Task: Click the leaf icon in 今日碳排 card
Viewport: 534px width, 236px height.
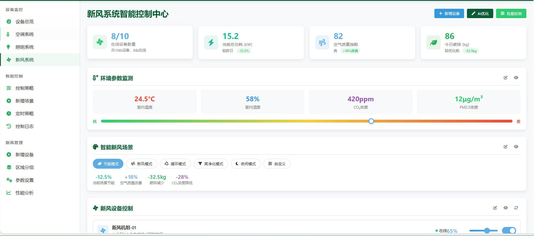Action: click(434, 43)
